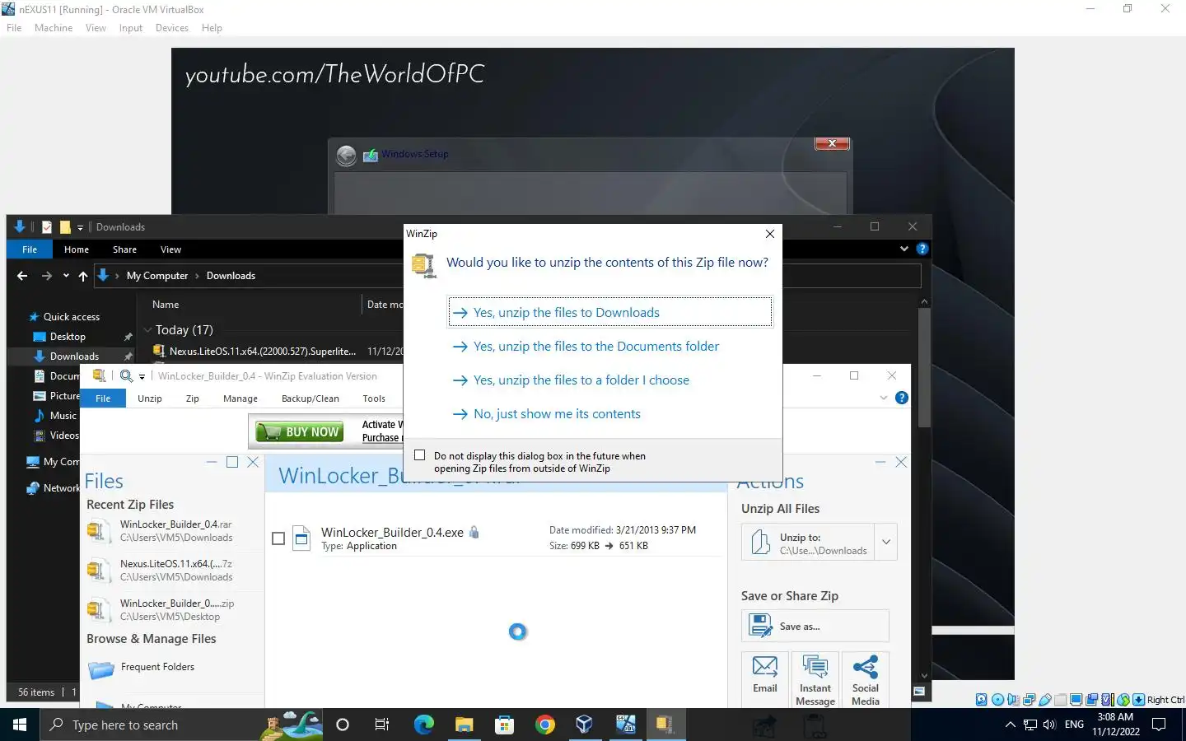
Task: Open the Backup/Clean tab in WinZip
Action: tap(311, 398)
